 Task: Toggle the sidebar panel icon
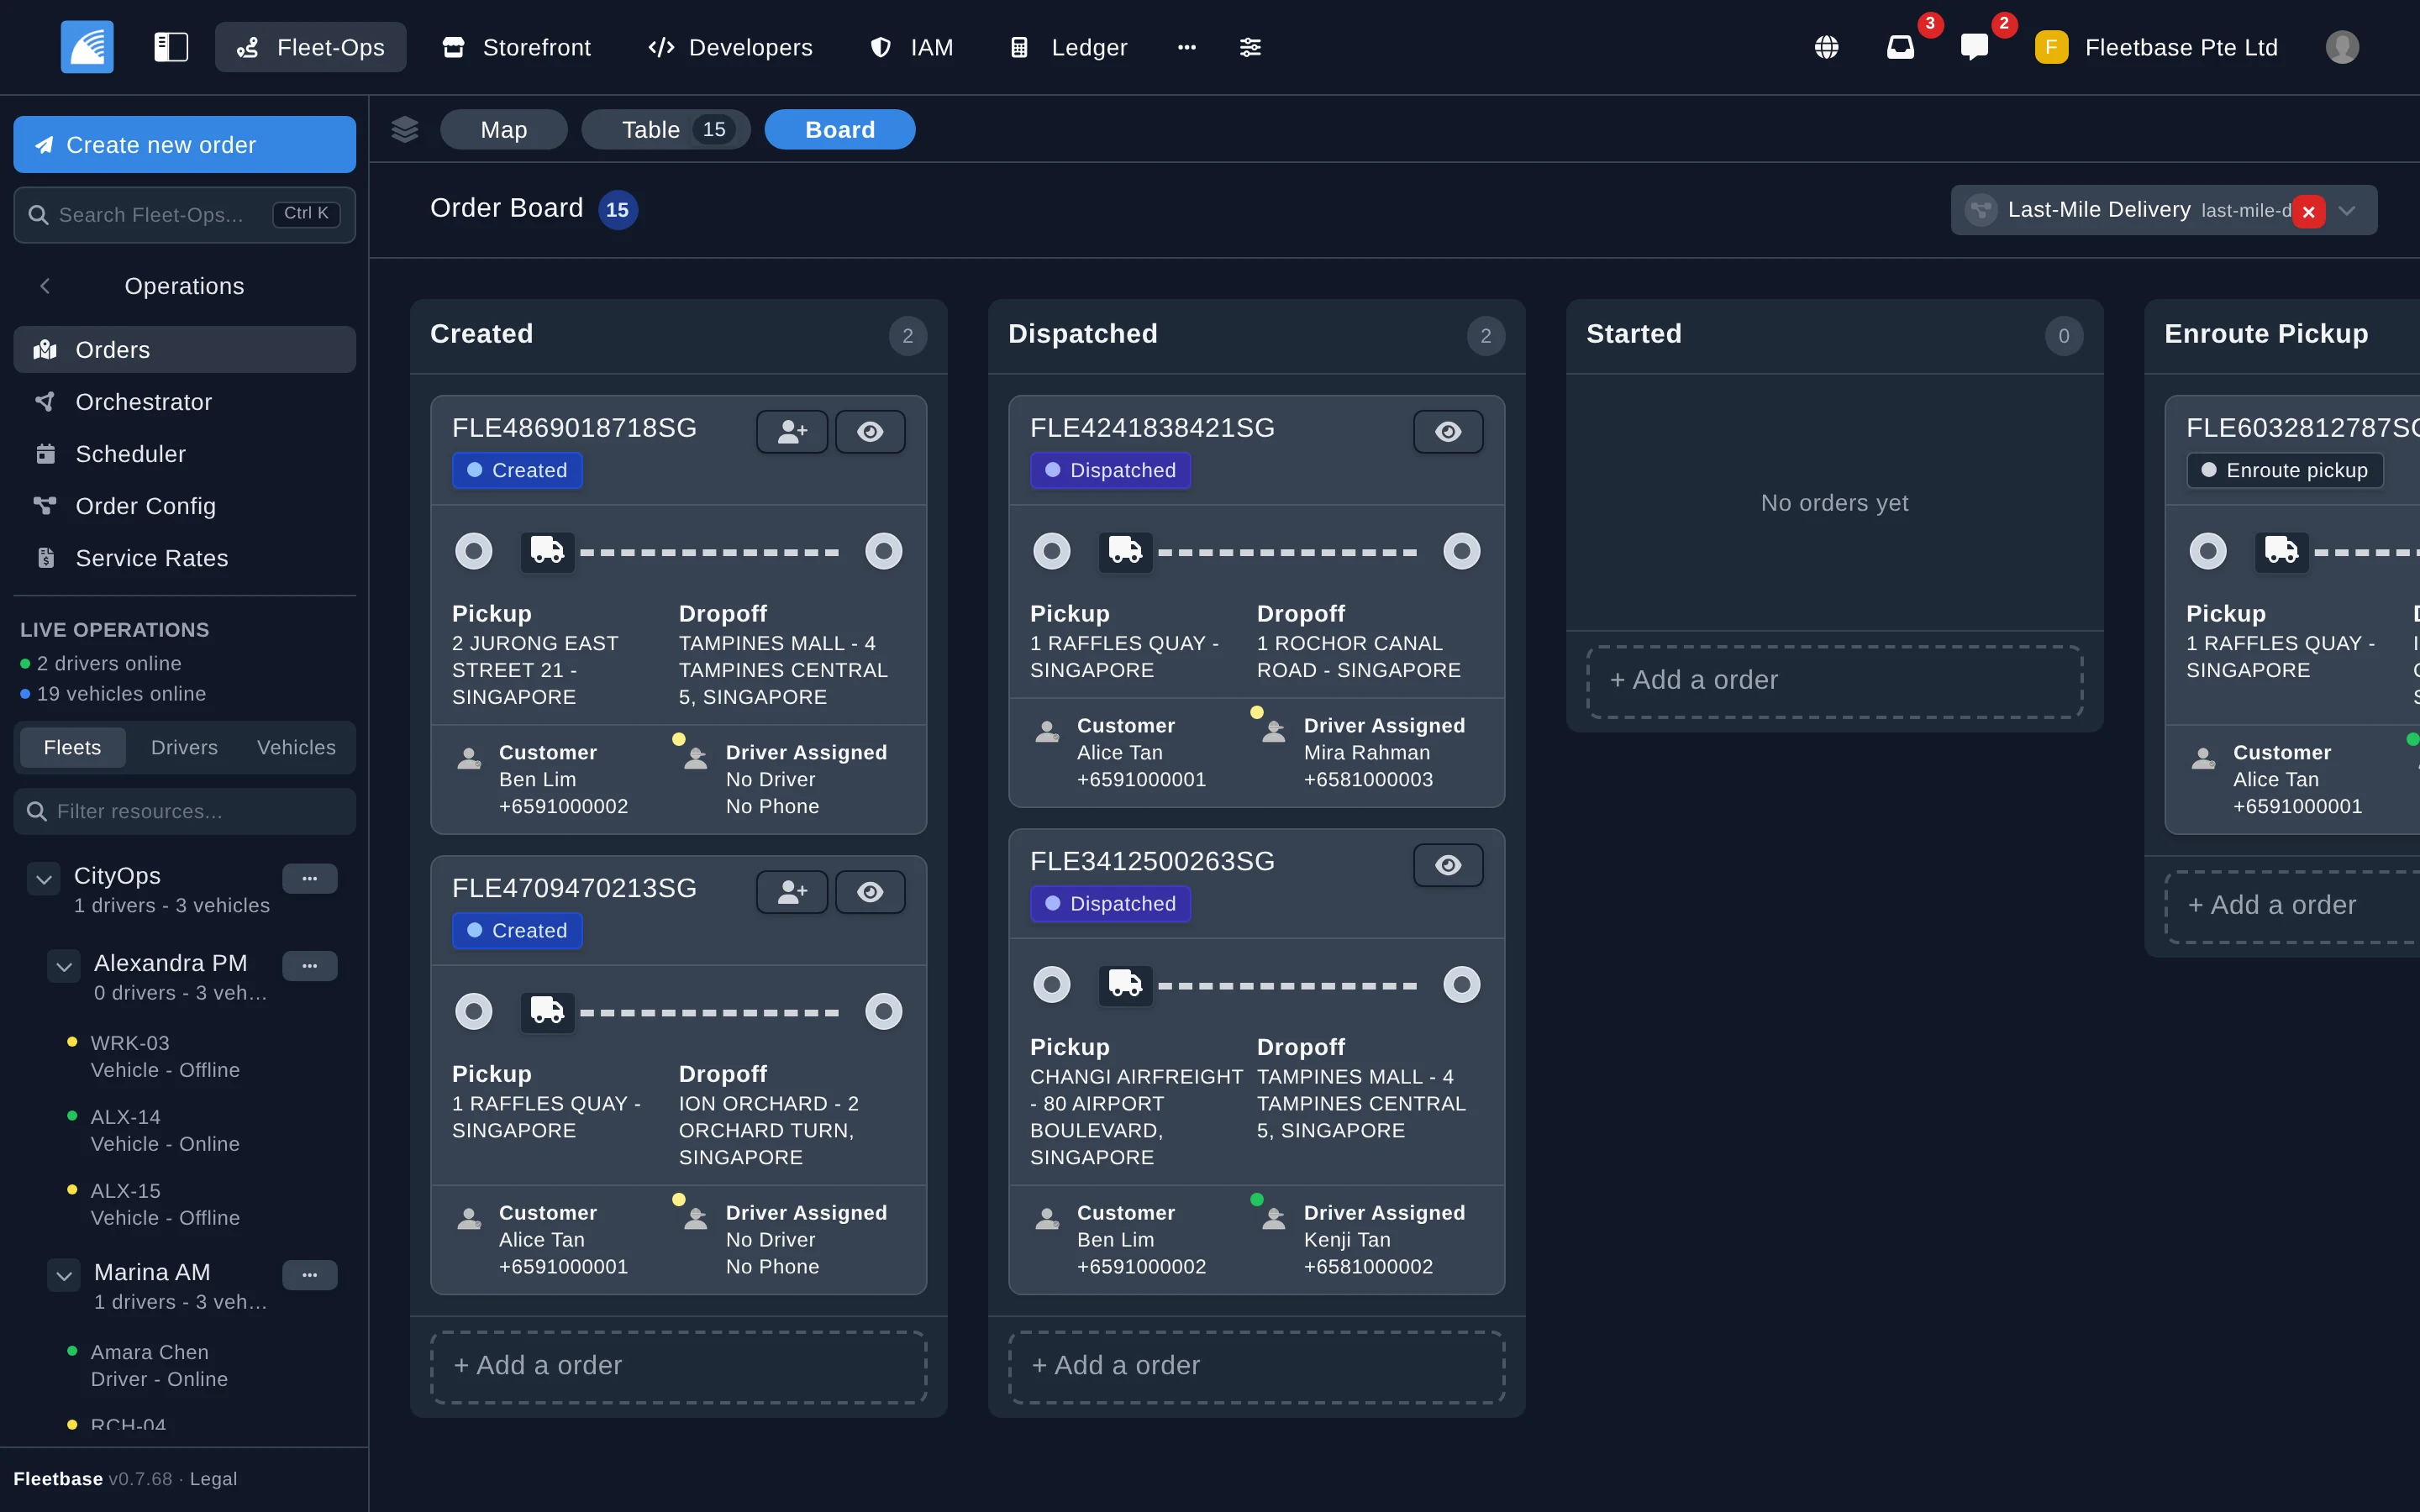point(171,47)
